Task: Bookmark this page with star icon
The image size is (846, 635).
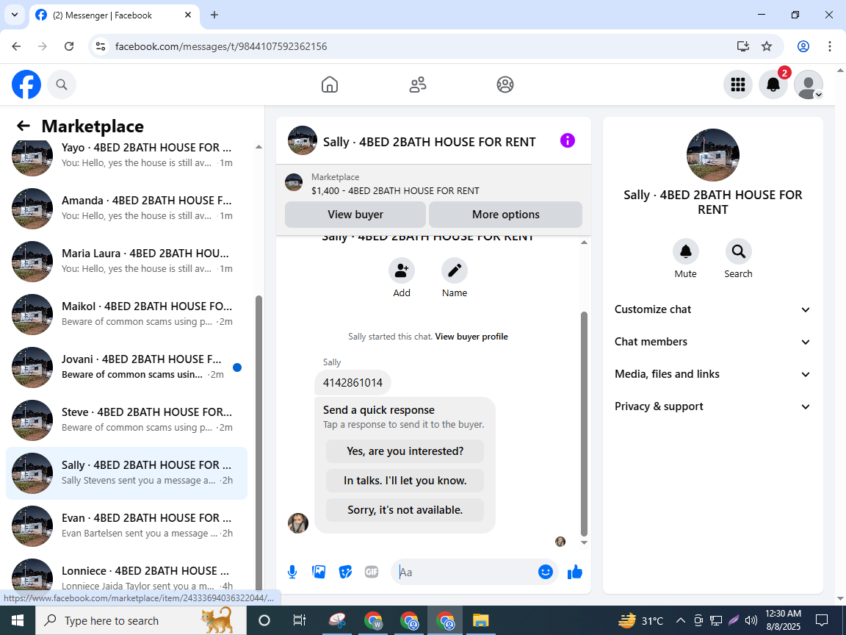Action: [x=767, y=46]
